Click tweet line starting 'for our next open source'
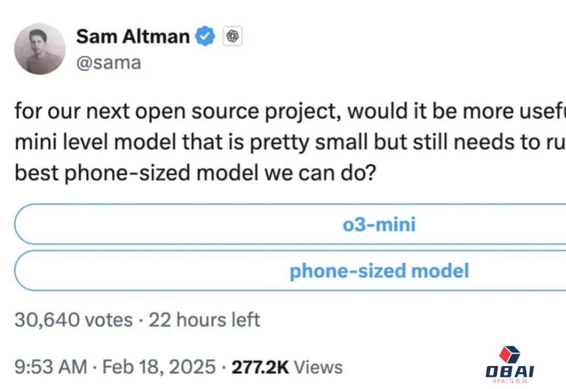Screen dimensions: 566x389 pyautogui.click(x=290, y=111)
